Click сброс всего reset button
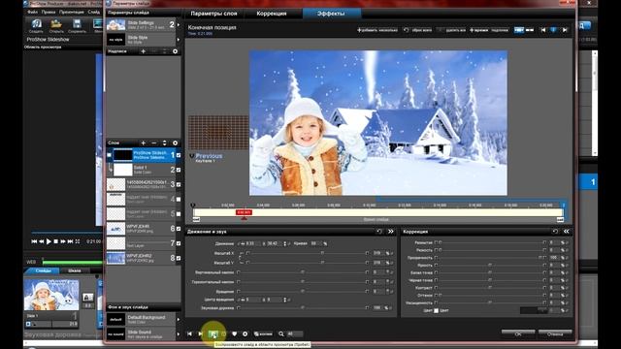 [417, 30]
